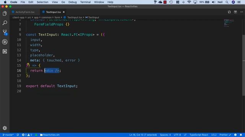Click client-app in the breadcrumb
Screen dimensions: 245x137
18,18
